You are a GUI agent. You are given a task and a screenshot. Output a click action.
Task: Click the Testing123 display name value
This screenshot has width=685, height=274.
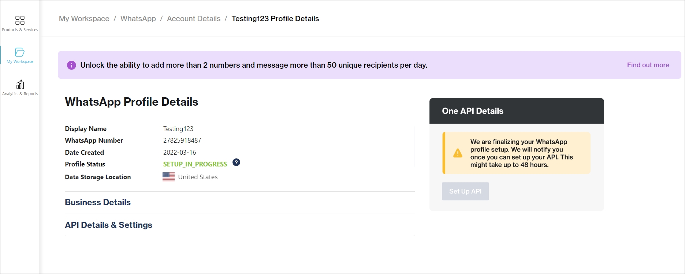(178, 129)
